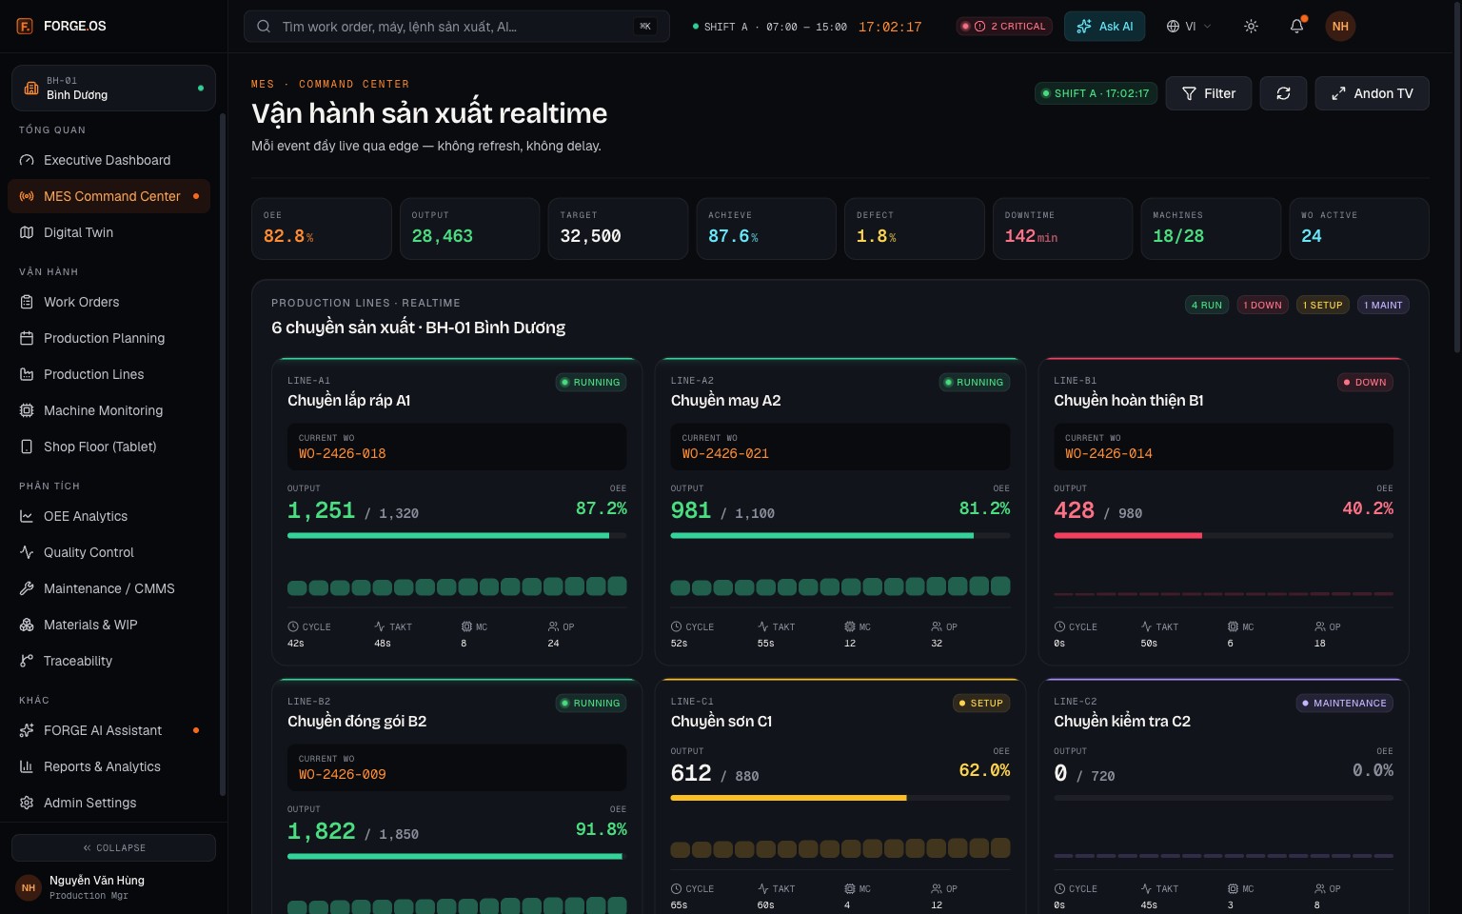The height and width of the screenshot is (914, 1462).
Task: Click the Machines 18/28 KPI card
Action: pyautogui.click(x=1211, y=228)
